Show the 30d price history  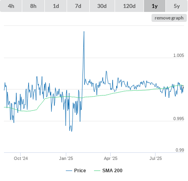[x=102, y=6]
